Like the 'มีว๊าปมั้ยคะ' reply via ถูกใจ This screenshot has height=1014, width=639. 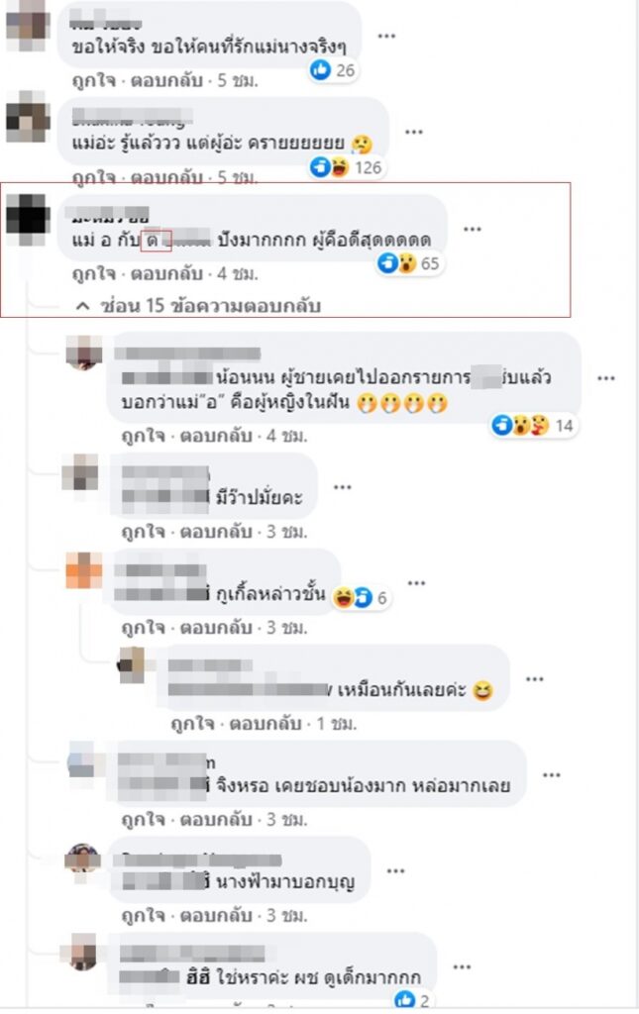143,532
